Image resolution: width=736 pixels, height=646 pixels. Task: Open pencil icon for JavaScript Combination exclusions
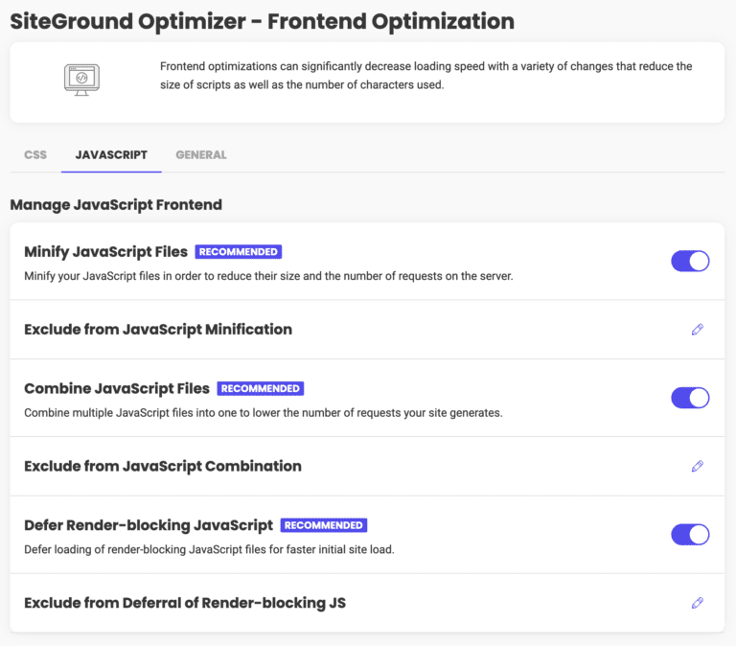pyautogui.click(x=697, y=466)
